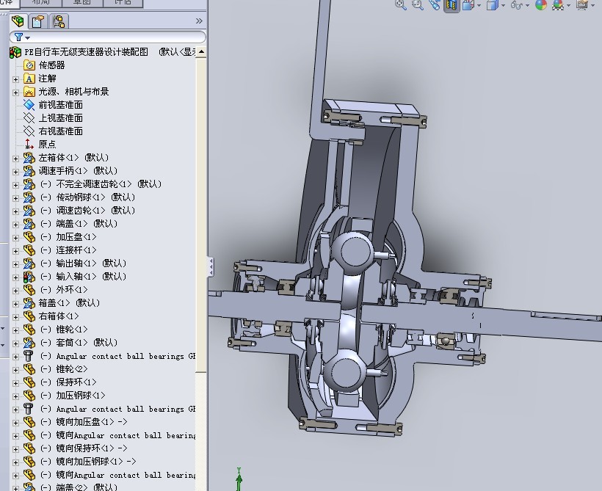Open the Apply Scene dropdown arrow
Viewport: 602px width, 491px height.
(x=569, y=5)
